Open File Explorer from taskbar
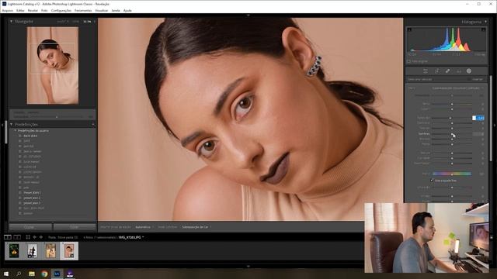 pyautogui.click(x=32, y=274)
